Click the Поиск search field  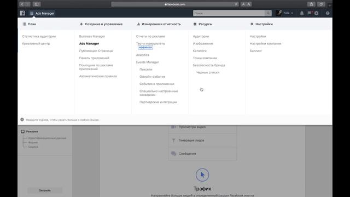229,13
